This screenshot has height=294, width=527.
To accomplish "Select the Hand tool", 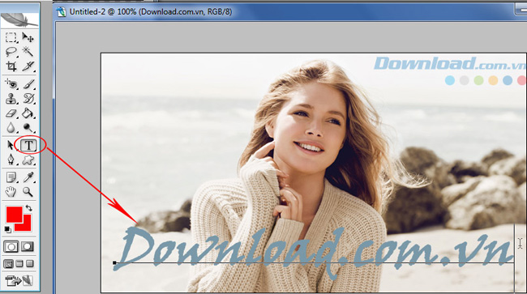I will pyautogui.click(x=11, y=192).
